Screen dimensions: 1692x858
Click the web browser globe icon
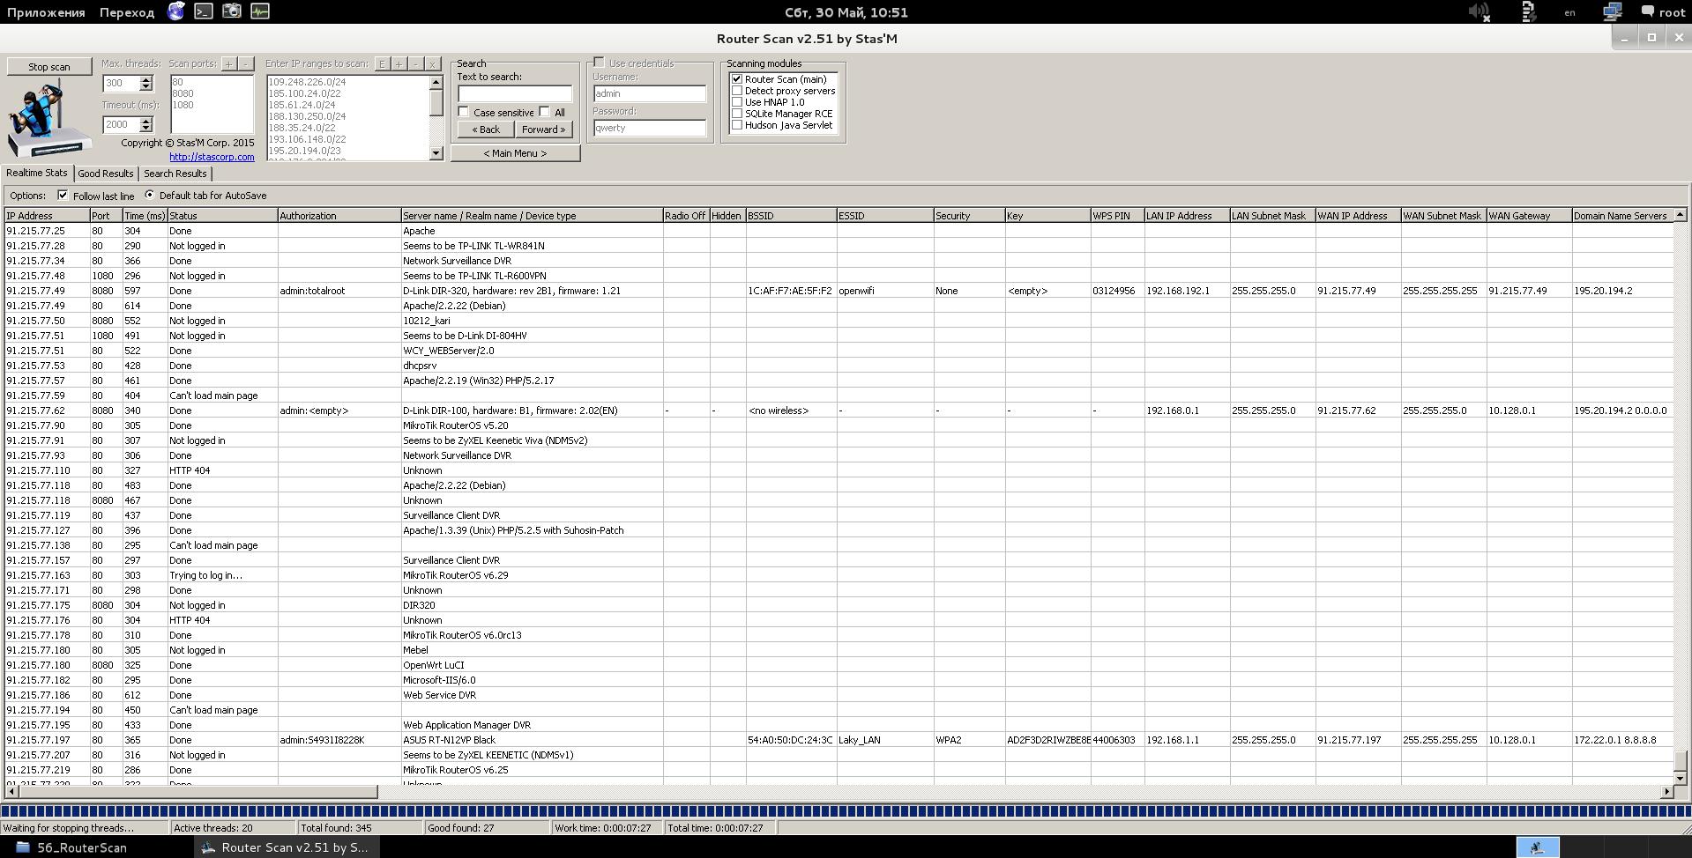[x=176, y=11]
